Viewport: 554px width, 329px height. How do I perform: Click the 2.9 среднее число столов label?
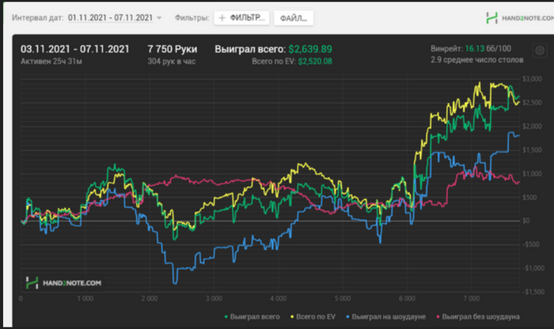pyautogui.click(x=477, y=60)
